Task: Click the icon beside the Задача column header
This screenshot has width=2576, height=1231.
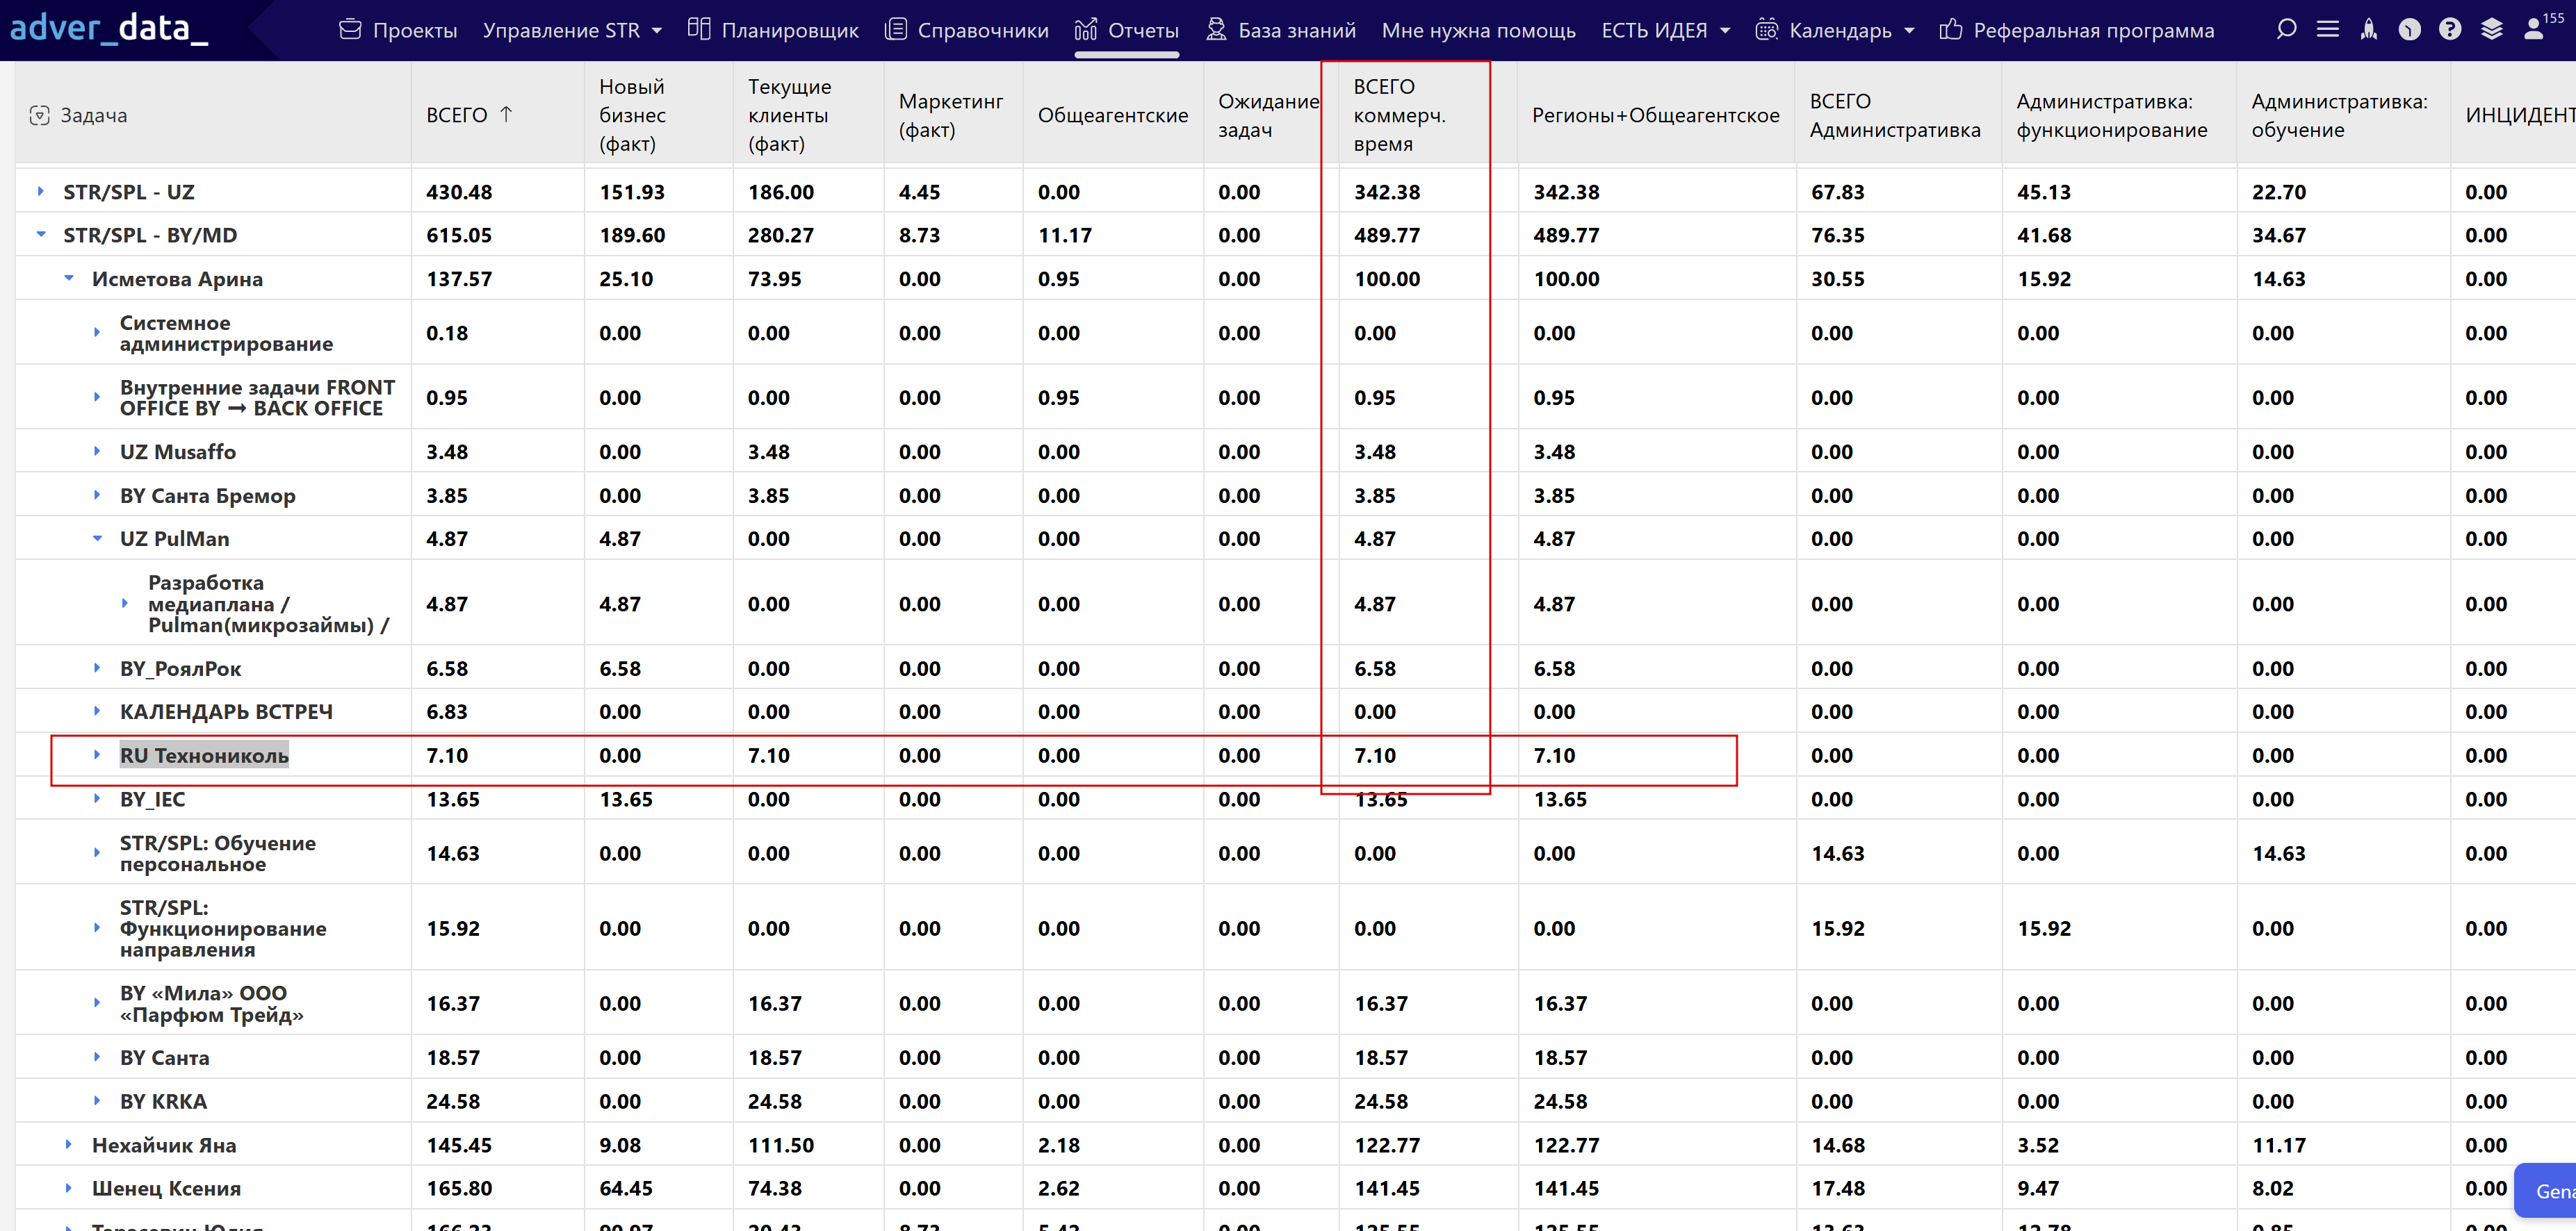Action: pyautogui.click(x=39, y=116)
